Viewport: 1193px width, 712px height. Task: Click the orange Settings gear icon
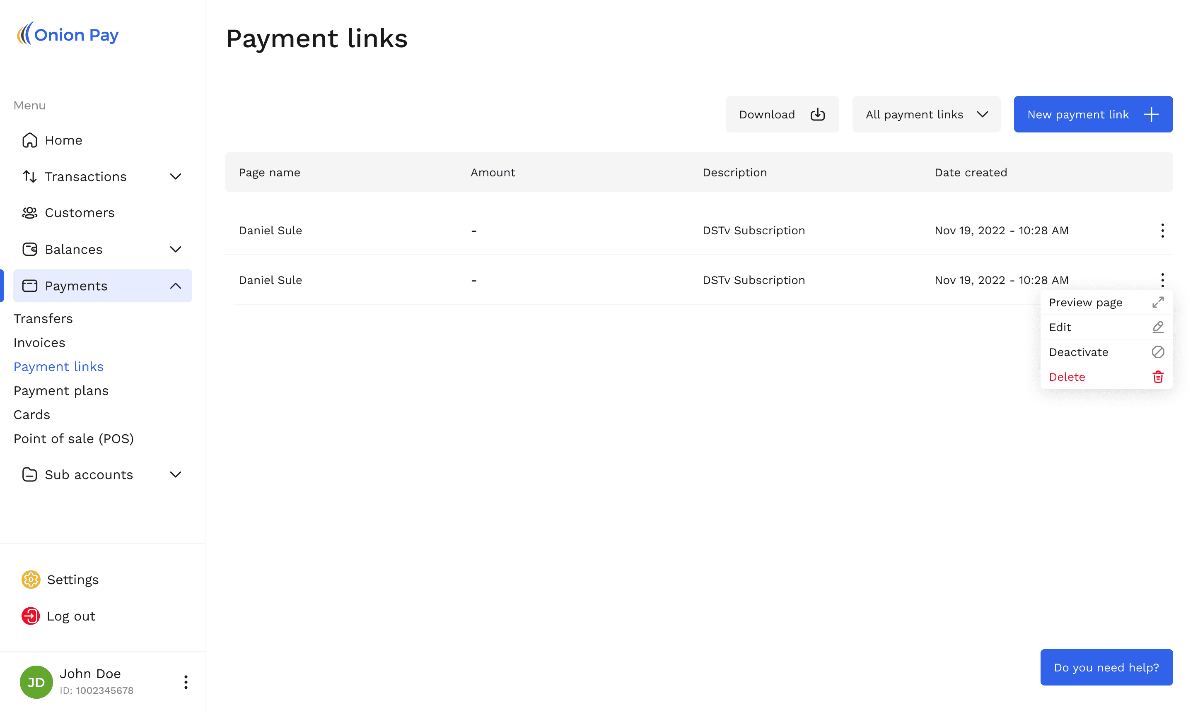tap(31, 580)
